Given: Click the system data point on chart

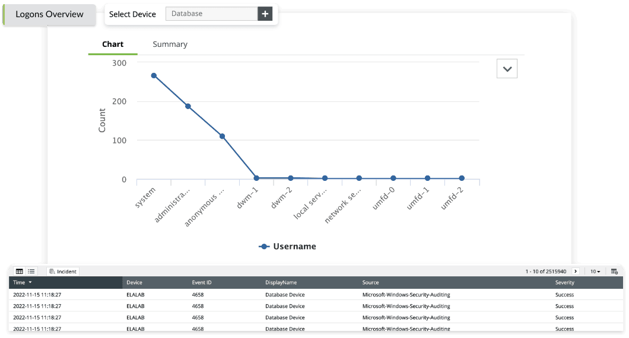Looking at the screenshot, I should (x=154, y=75).
